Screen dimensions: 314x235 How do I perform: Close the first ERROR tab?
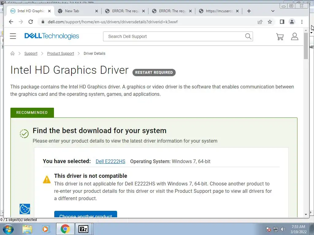point(144,11)
